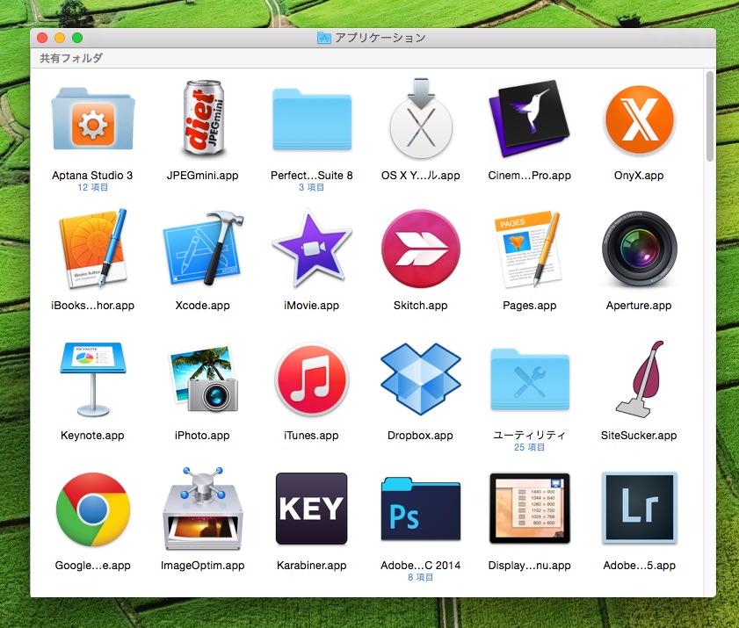The height and width of the screenshot is (628, 739).
Task: Click the 'iMovie.app' file name
Action: (312, 306)
